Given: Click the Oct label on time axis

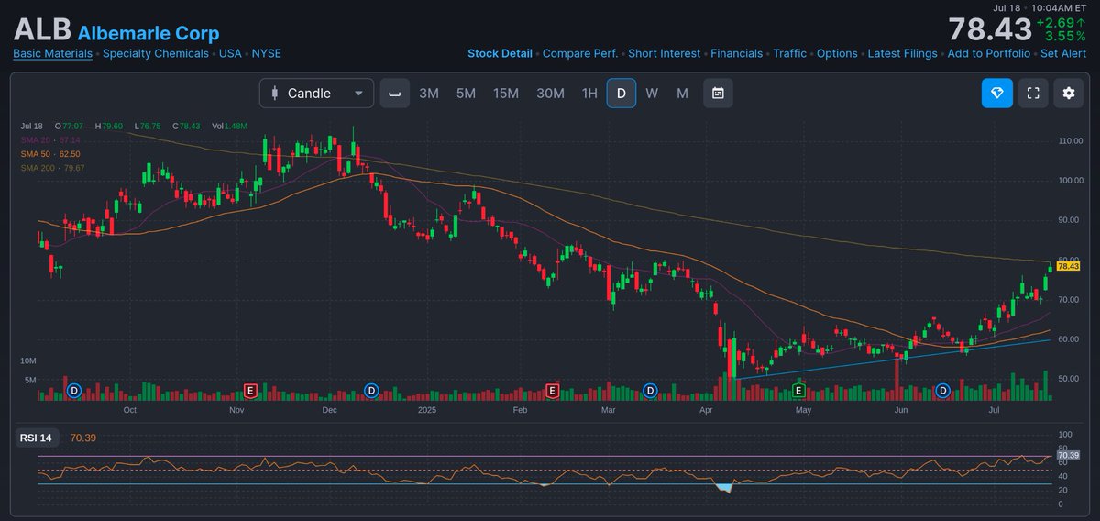Looking at the screenshot, I should pos(129,410).
